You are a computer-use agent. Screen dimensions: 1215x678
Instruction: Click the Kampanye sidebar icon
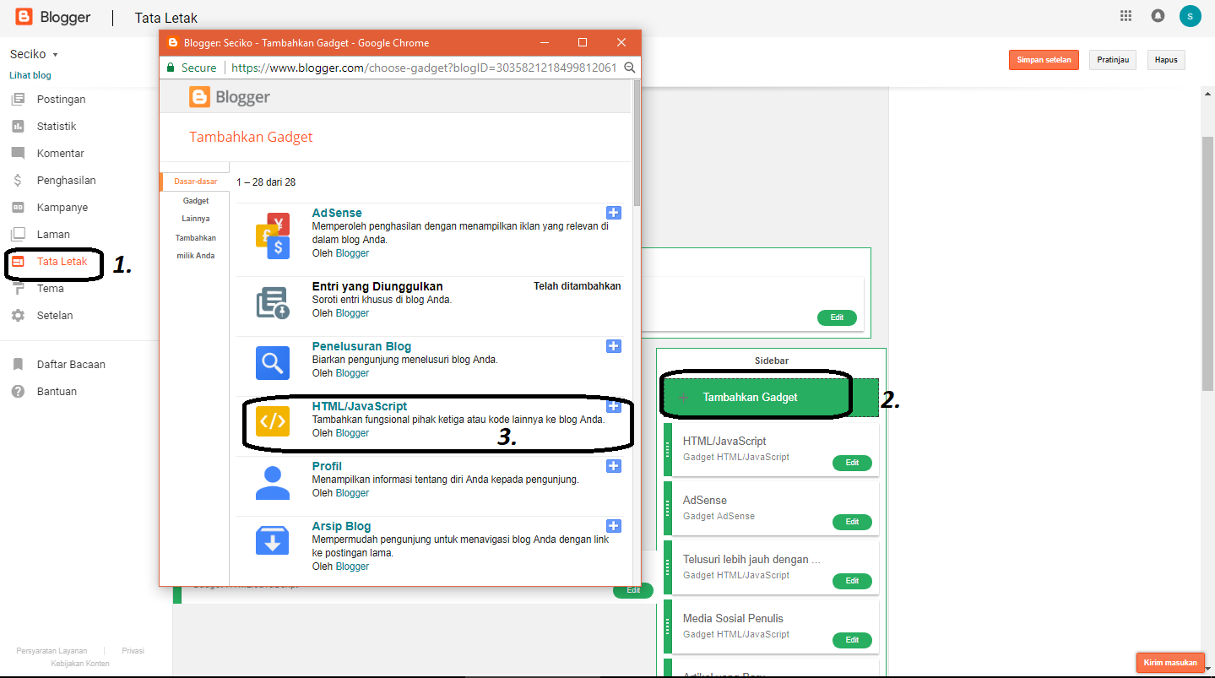click(x=18, y=207)
